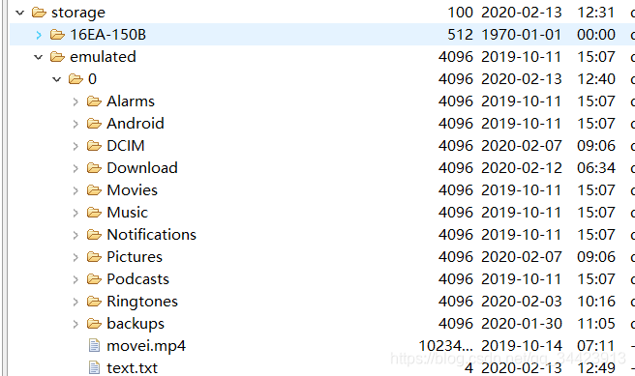Click the DCIM folder icon

[94, 146]
